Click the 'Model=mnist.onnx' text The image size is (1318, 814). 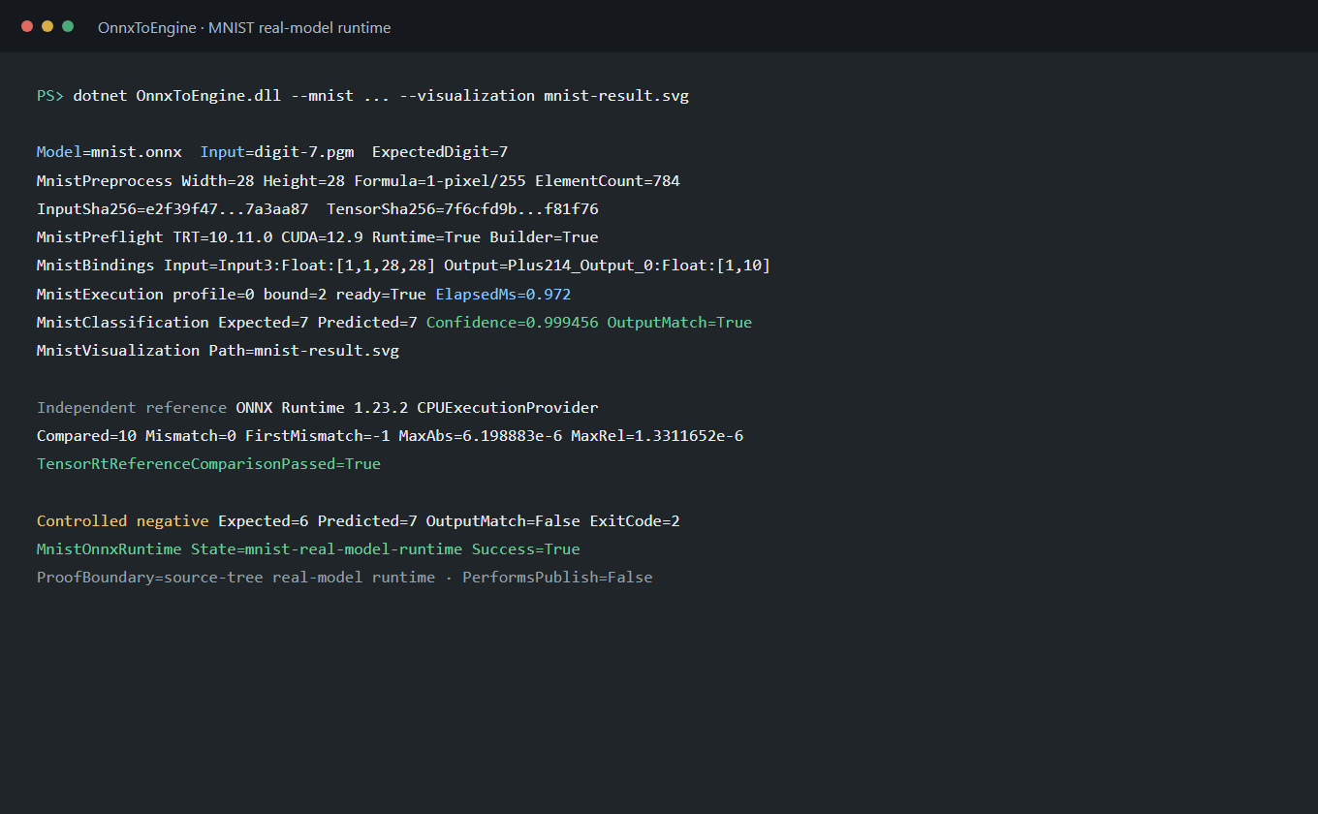(x=110, y=152)
